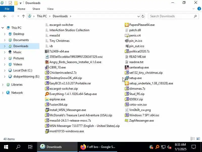The height and width of the screenshot is (152, 202).
Task: Select Videos in navigation pane
Action: coord(18,64)
